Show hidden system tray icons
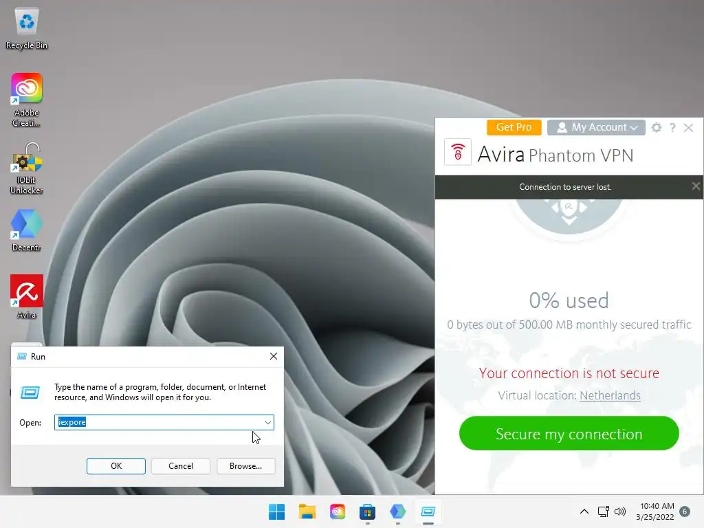The width and height of the screenshot is (704, 528). coord(584,511)
